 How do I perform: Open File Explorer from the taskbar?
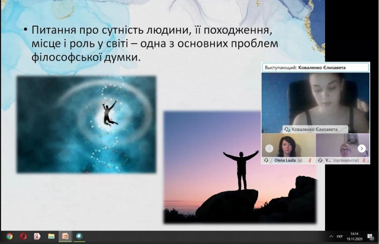pos(51,236)
